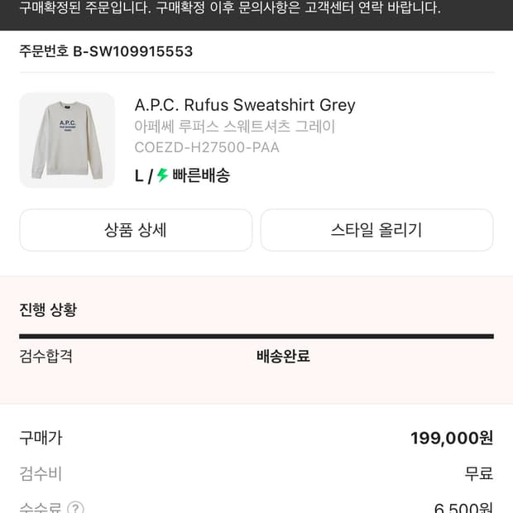Click the 진행 상황 section heading
The width and height of the screenshot is (513, 513).
point(48,309)
